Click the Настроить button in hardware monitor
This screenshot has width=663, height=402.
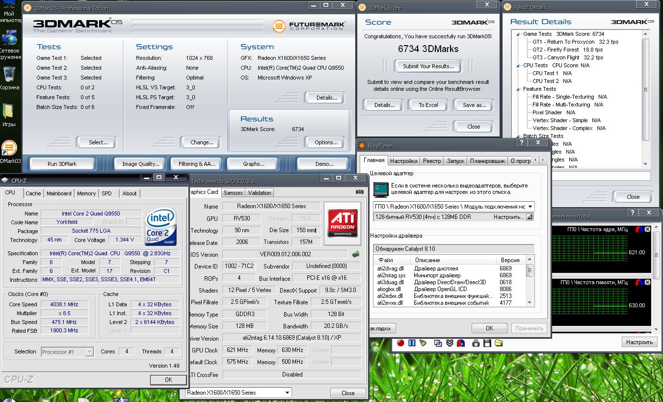coord(639,342)
